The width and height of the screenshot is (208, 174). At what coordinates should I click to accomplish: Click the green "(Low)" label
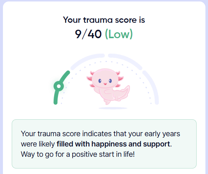[x=119, y=34]
